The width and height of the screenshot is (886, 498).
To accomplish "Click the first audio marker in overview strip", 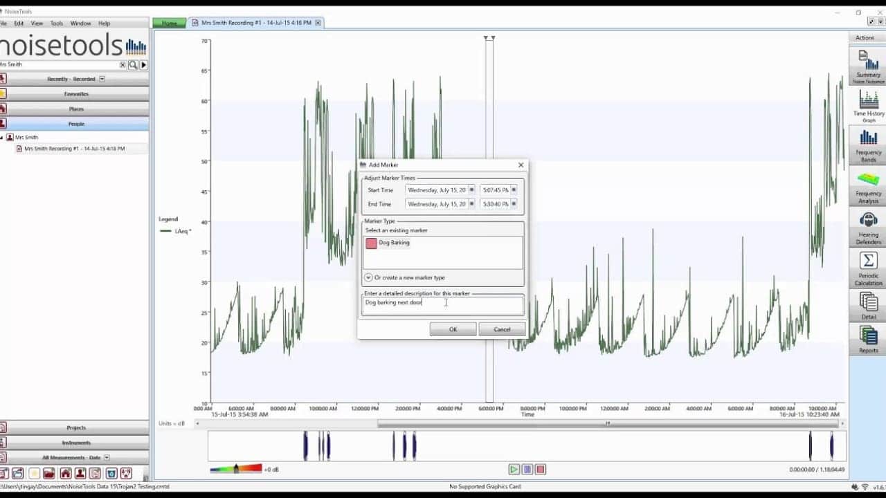I will tap(305, 446).
